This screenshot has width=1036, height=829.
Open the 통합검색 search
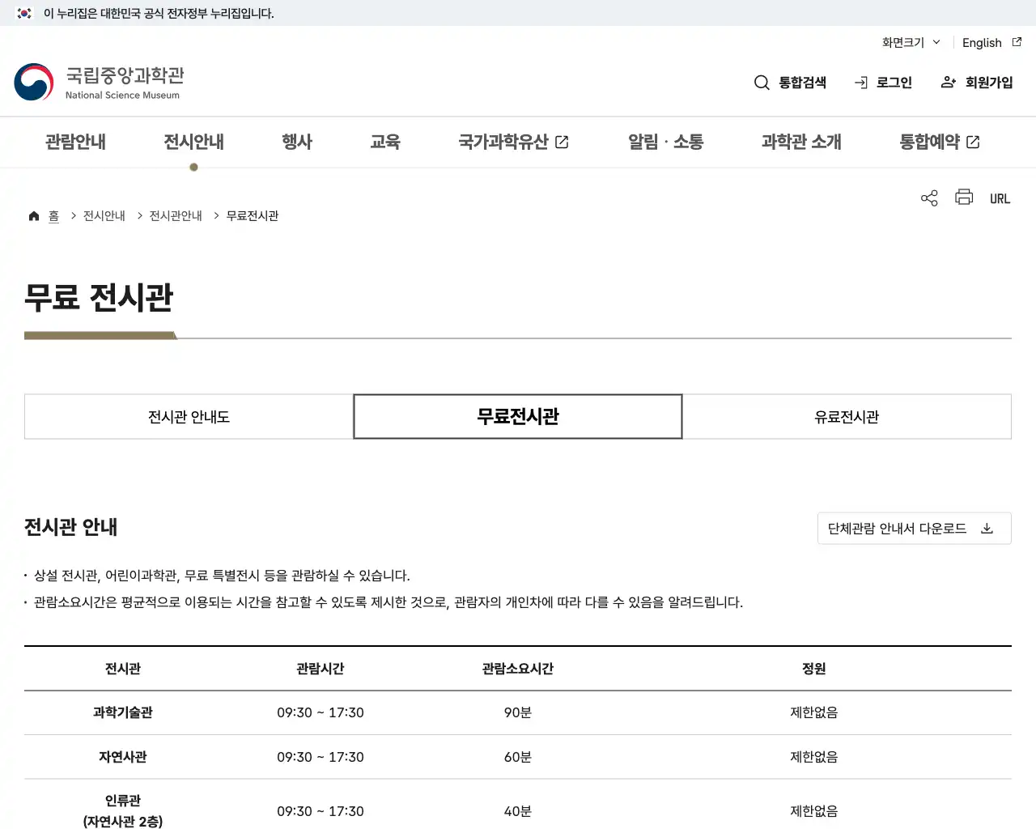pos(790,82)
